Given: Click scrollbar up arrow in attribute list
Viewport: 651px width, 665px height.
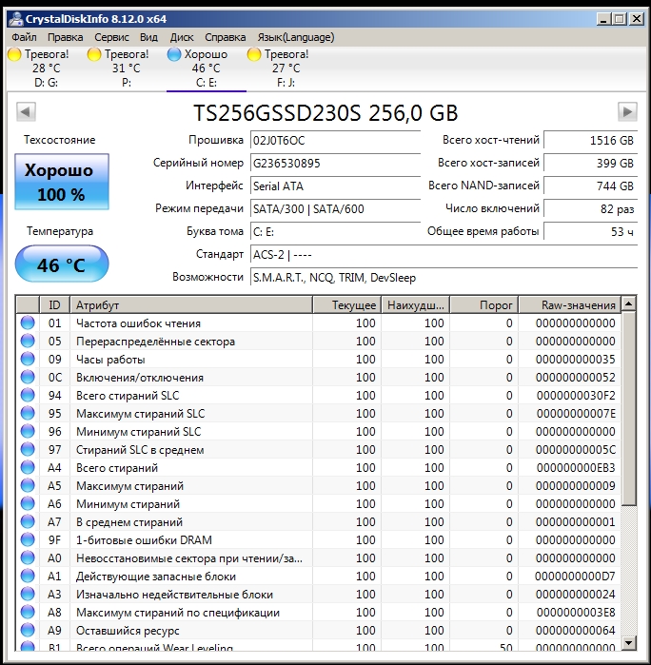Looking at the screenshot, I should (628, 304).
